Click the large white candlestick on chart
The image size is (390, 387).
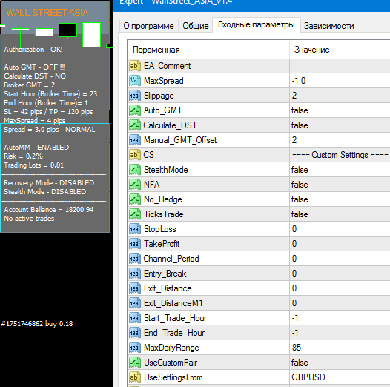tap(91, 35)
